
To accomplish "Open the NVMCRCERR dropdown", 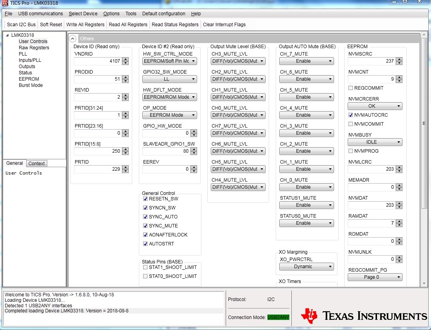I will 375,106.
